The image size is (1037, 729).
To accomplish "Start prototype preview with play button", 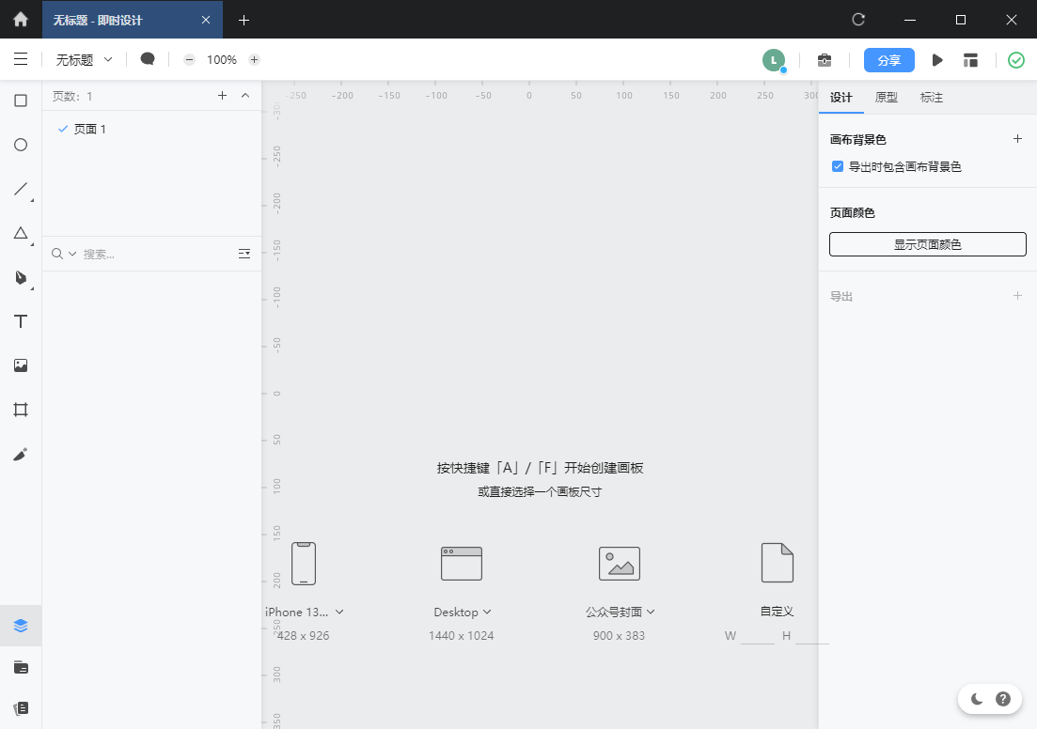I will (936, 60).
